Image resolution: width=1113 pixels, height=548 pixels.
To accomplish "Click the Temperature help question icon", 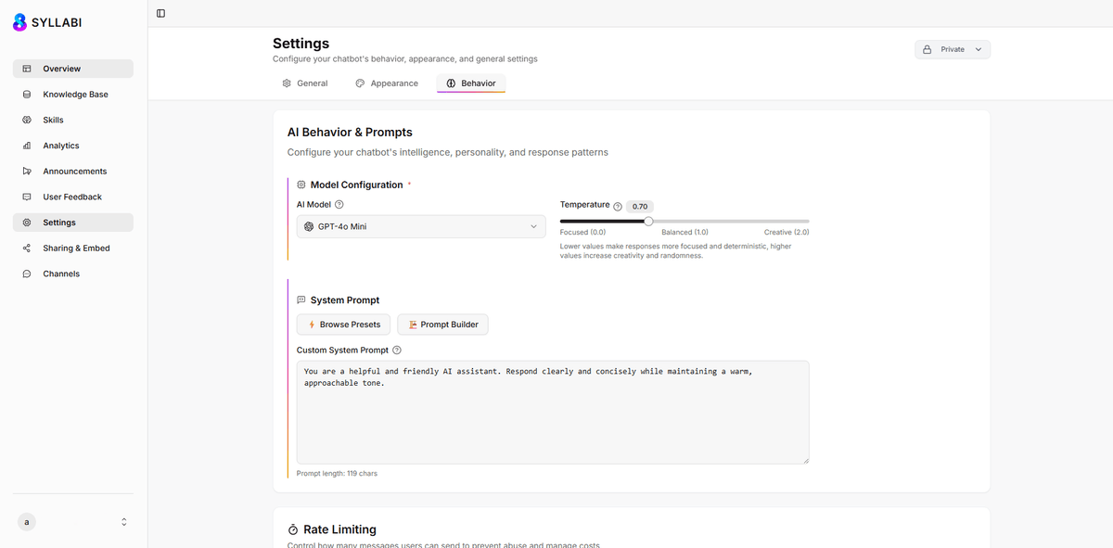I will coord(618,206).
